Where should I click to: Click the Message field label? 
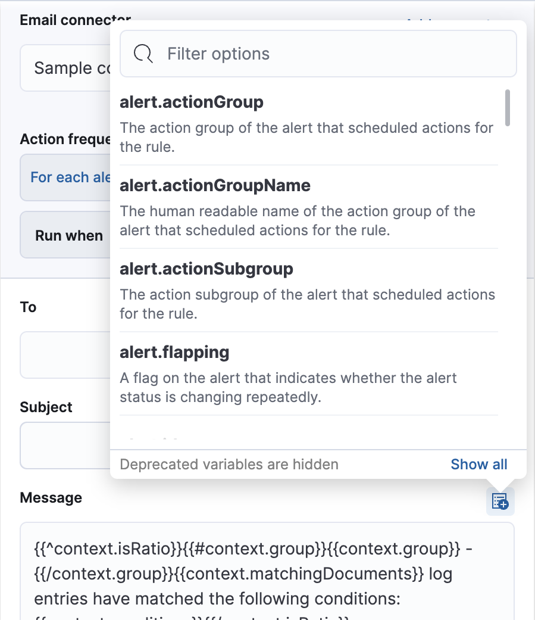(51, 497)
